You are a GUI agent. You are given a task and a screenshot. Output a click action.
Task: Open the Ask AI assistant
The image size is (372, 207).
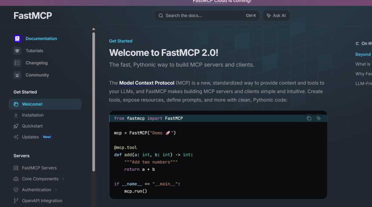coord(276,16)
